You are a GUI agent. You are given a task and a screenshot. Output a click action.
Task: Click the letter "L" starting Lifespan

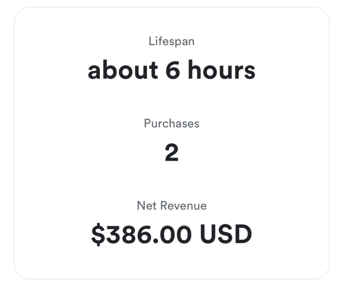coord(151,41)
